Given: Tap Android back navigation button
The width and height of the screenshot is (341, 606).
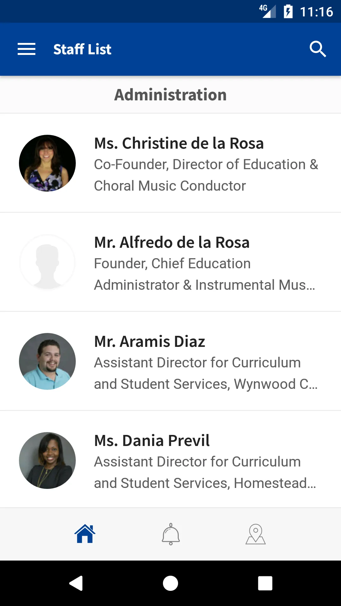Looking at the screenshot, I should [76, 583].
